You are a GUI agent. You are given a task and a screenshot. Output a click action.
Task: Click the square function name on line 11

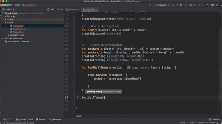pos(93,30)
